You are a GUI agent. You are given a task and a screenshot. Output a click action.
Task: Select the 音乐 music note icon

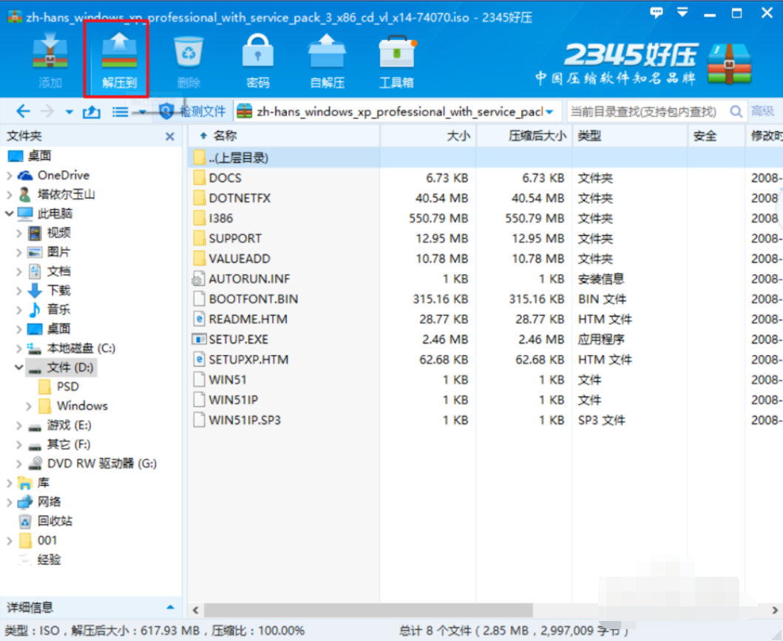tap(35, 310)
